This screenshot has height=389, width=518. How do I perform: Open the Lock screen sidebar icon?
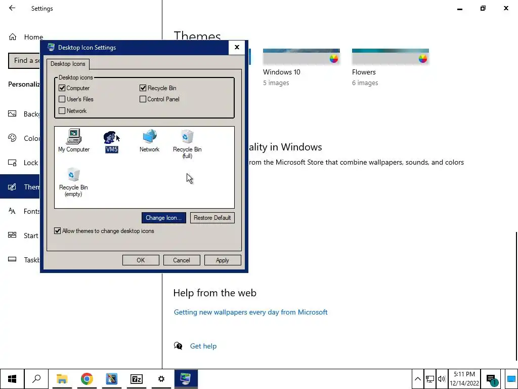coord(12,163)
